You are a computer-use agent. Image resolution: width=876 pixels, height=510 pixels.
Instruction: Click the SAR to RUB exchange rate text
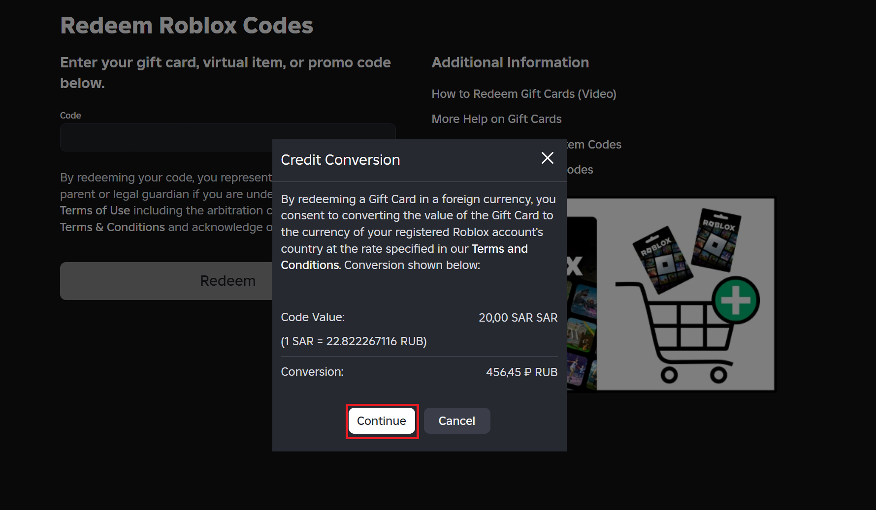pyautogui.click(x=354, y=341)
